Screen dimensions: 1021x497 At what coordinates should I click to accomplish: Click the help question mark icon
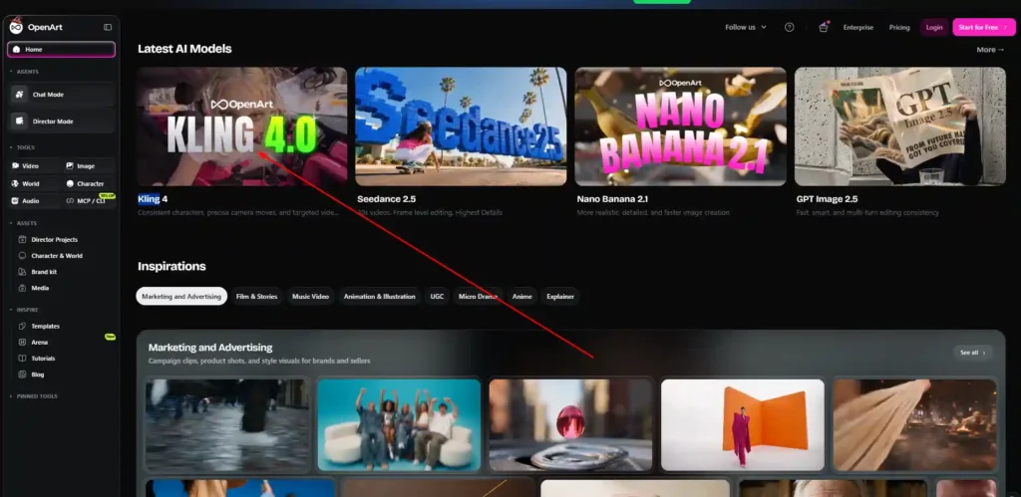click(790, 27)
